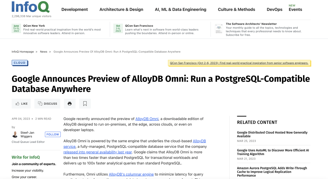Click the 2,296,338 Mar unique visitors text
This screenshot has width=328, height=179.
point(31,16)
